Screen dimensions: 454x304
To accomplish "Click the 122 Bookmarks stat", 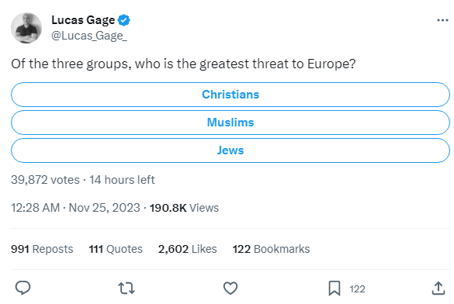I will 271,249.
